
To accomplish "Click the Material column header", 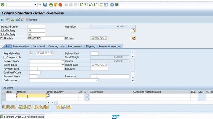I will [x=32, y=92].
